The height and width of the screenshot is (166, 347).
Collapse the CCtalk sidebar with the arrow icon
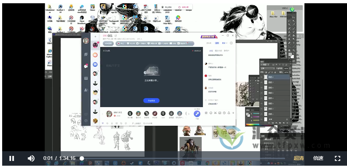[95, 36]
